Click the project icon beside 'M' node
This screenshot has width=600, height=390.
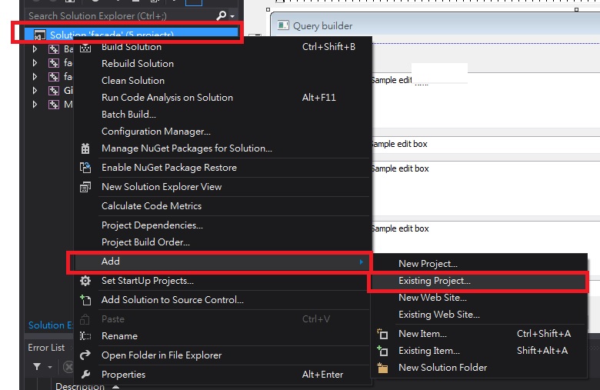pos(54,105)
